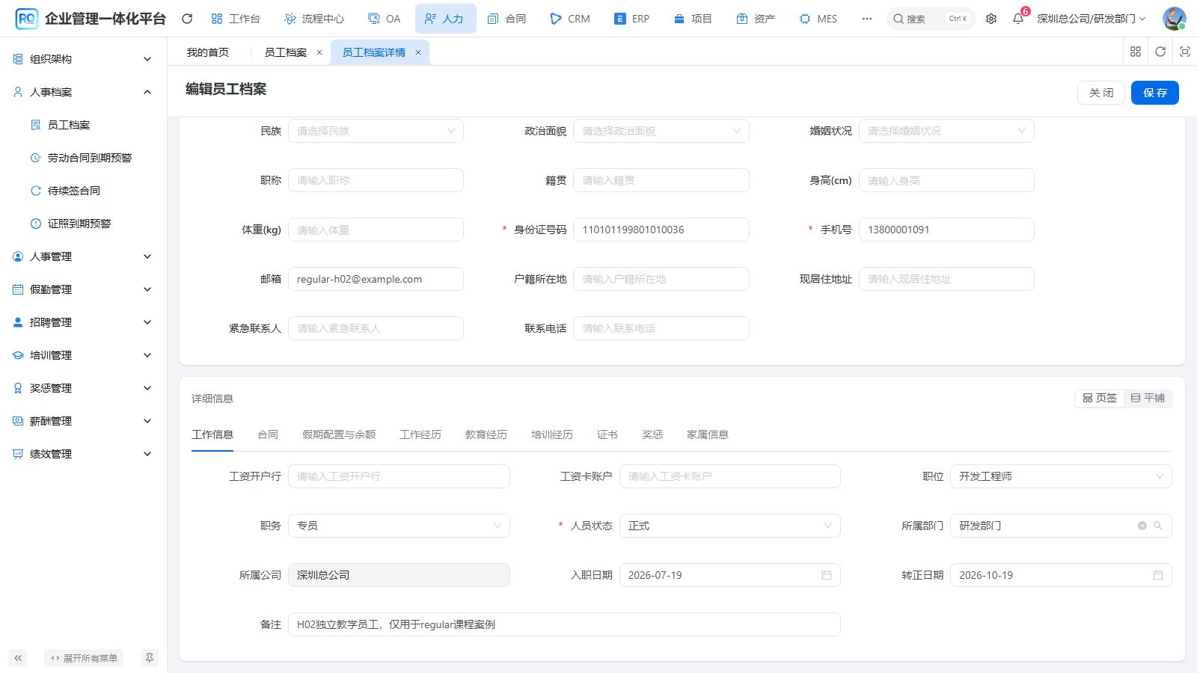Click the 保存 button
This screenshot has height=673, width=1197.
(x=1155, y=93)
